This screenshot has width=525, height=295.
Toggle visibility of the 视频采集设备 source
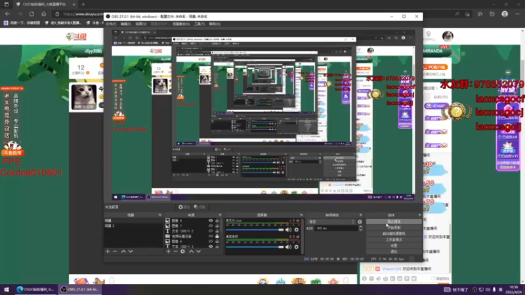[x=211, y=236]
